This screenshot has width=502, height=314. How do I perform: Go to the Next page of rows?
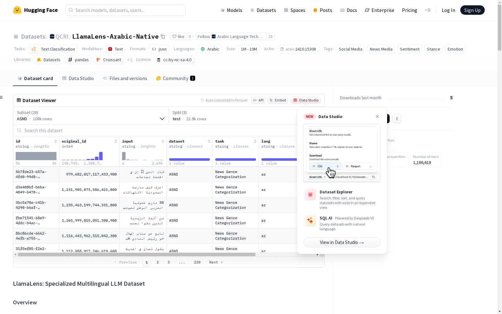(x=216, y=262)
